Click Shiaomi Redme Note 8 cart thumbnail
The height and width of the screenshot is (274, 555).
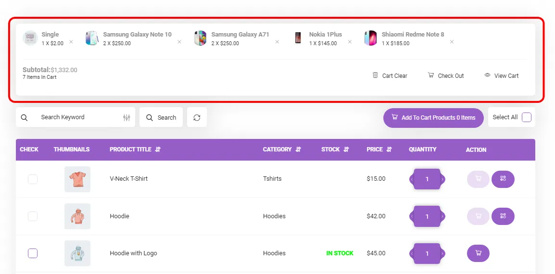[371, 38]
